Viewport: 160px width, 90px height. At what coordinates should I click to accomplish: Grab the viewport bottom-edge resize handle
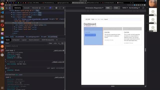point(113,86)
